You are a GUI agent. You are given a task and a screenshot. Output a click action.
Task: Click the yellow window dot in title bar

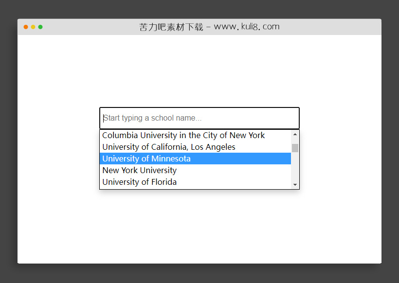click(x=33, y=27)
